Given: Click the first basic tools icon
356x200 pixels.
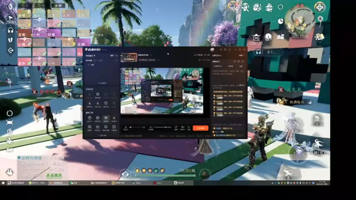Looking at the screenshot, I should [x=90, y=118].
